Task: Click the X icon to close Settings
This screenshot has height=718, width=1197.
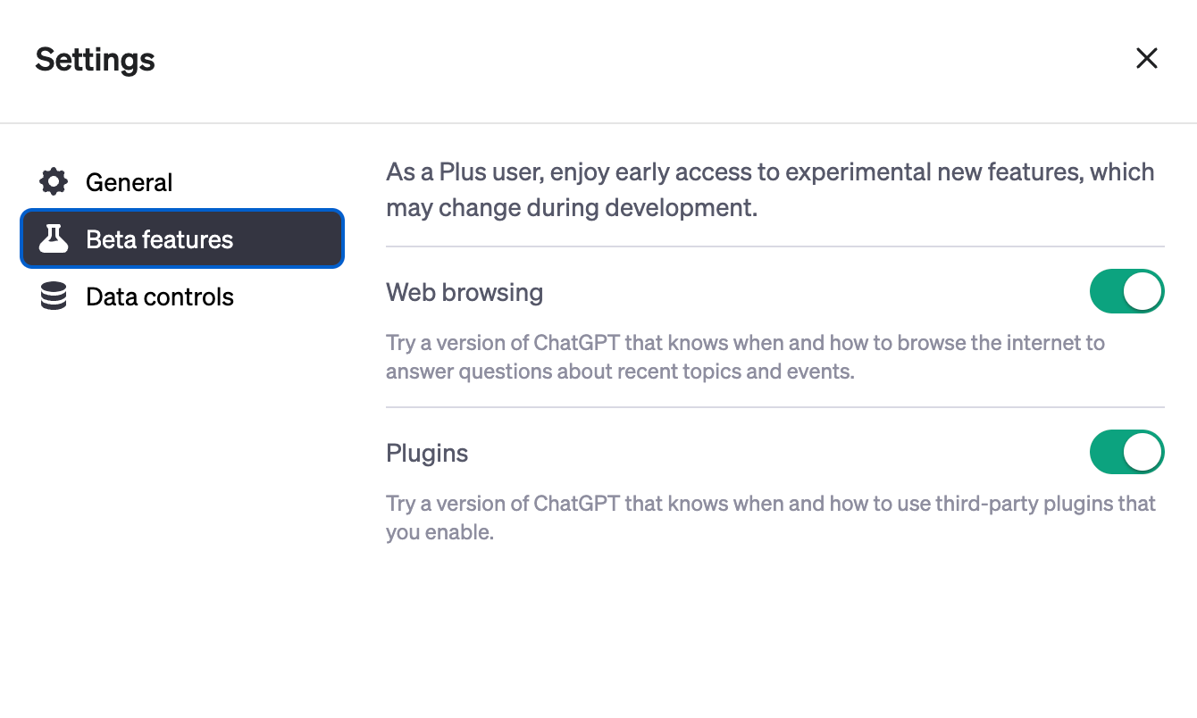Action: [x=1147, y=58]
